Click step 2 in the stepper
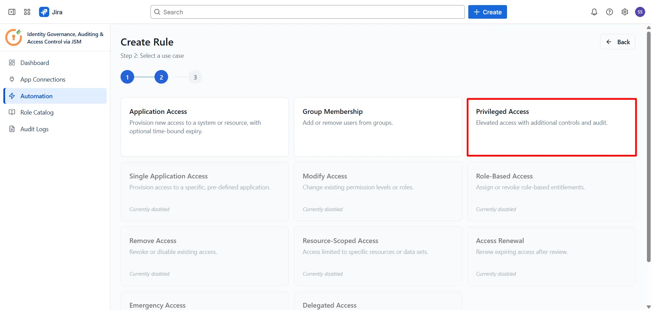 pyautogui.click(x=161, y=77)
